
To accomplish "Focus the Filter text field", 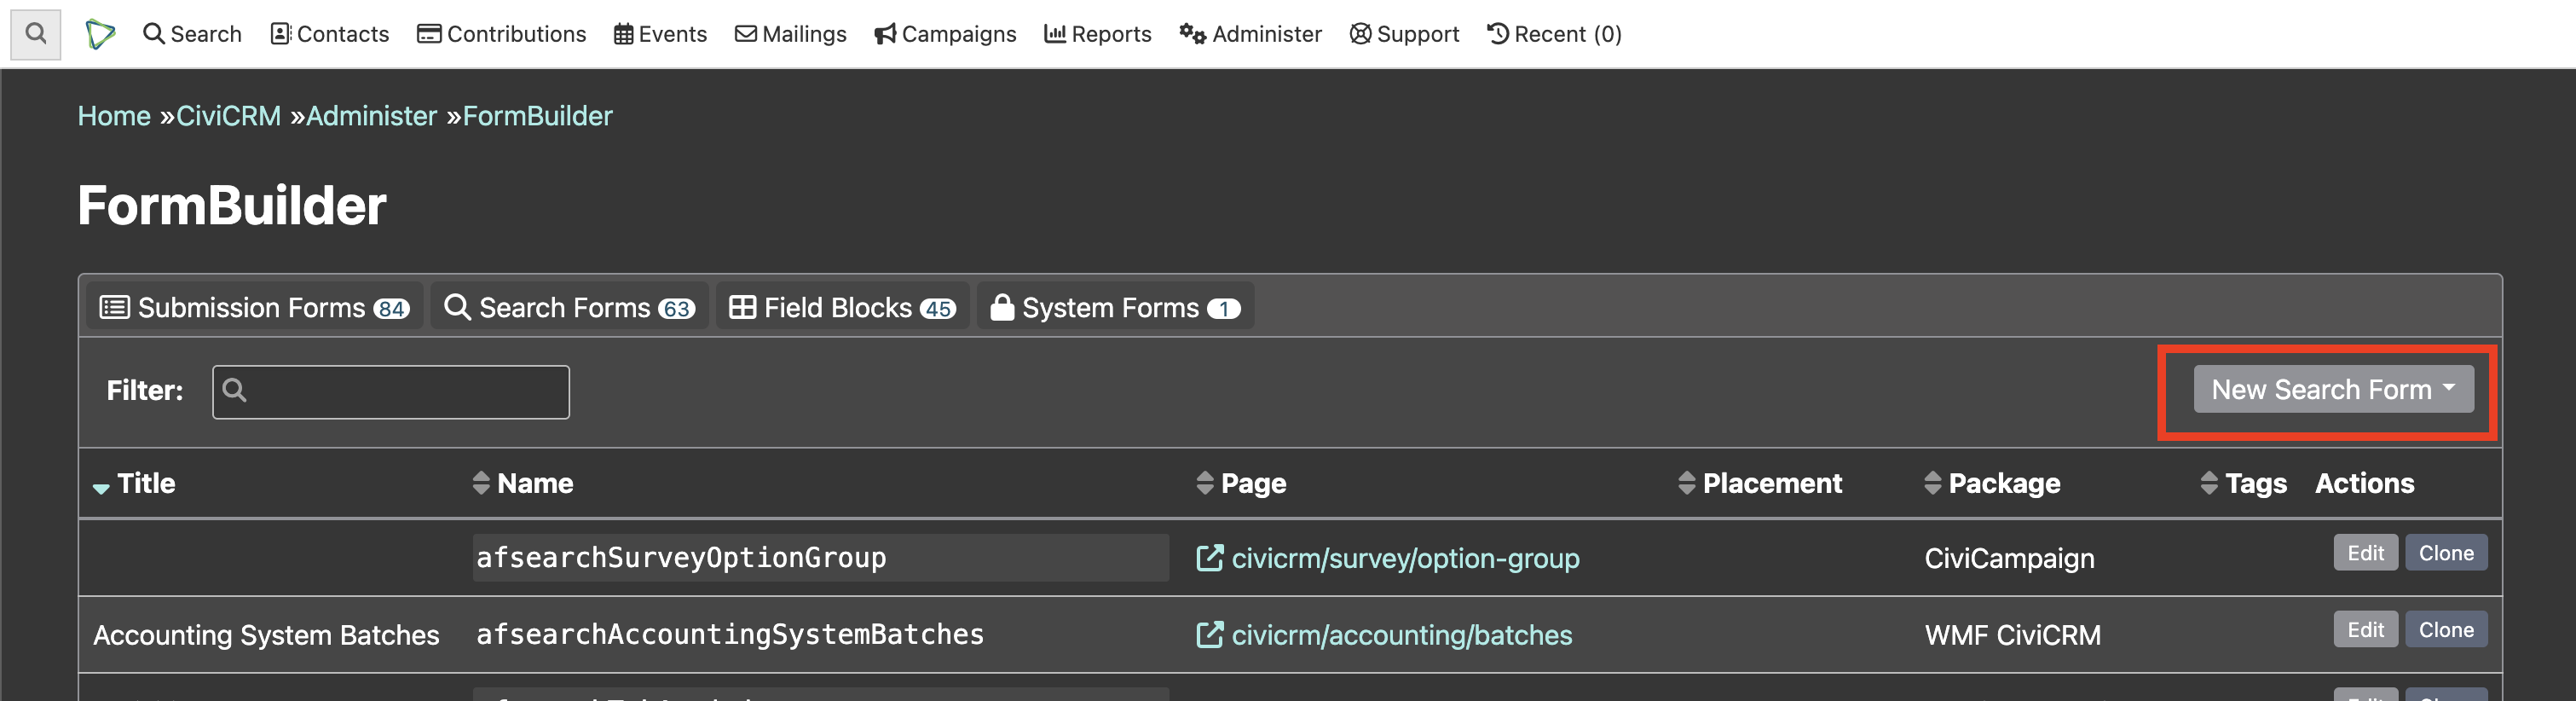I will (x=391, y=391).
